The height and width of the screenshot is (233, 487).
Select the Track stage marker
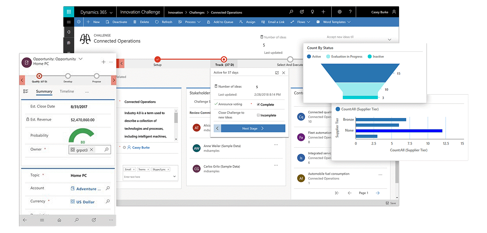pyautogui.click(x=224, y=59)
